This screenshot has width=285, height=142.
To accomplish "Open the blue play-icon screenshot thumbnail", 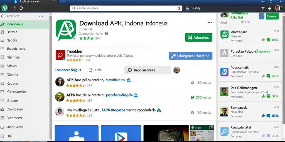I will click(121, 133).
